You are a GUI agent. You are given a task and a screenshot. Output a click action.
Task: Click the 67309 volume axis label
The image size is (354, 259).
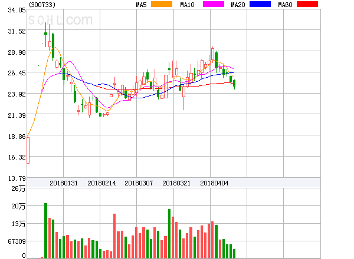[x=17, y=241]
